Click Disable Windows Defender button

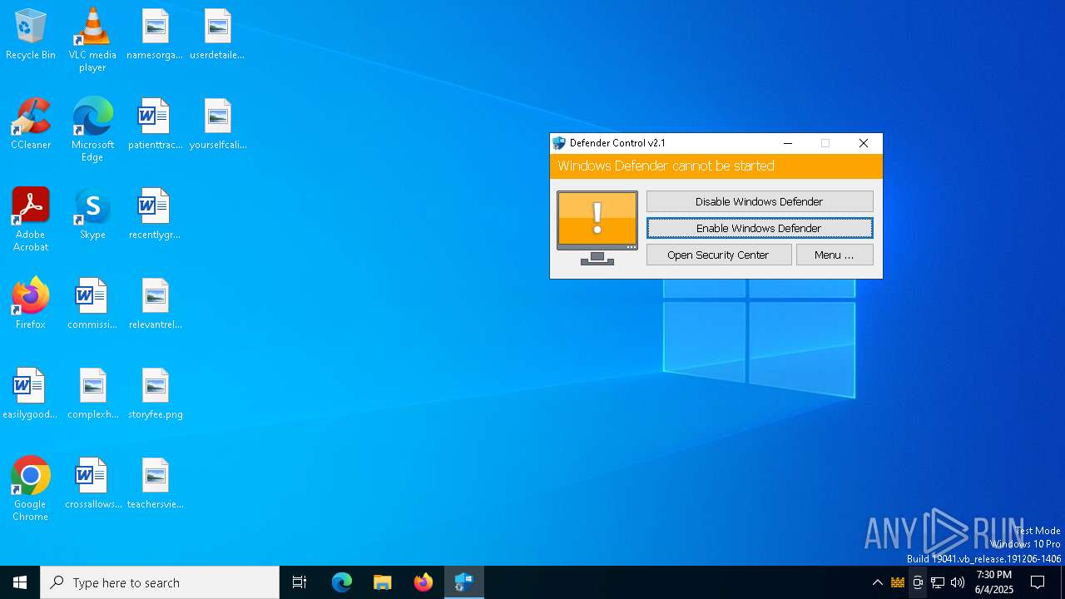[x=760, y=201]
